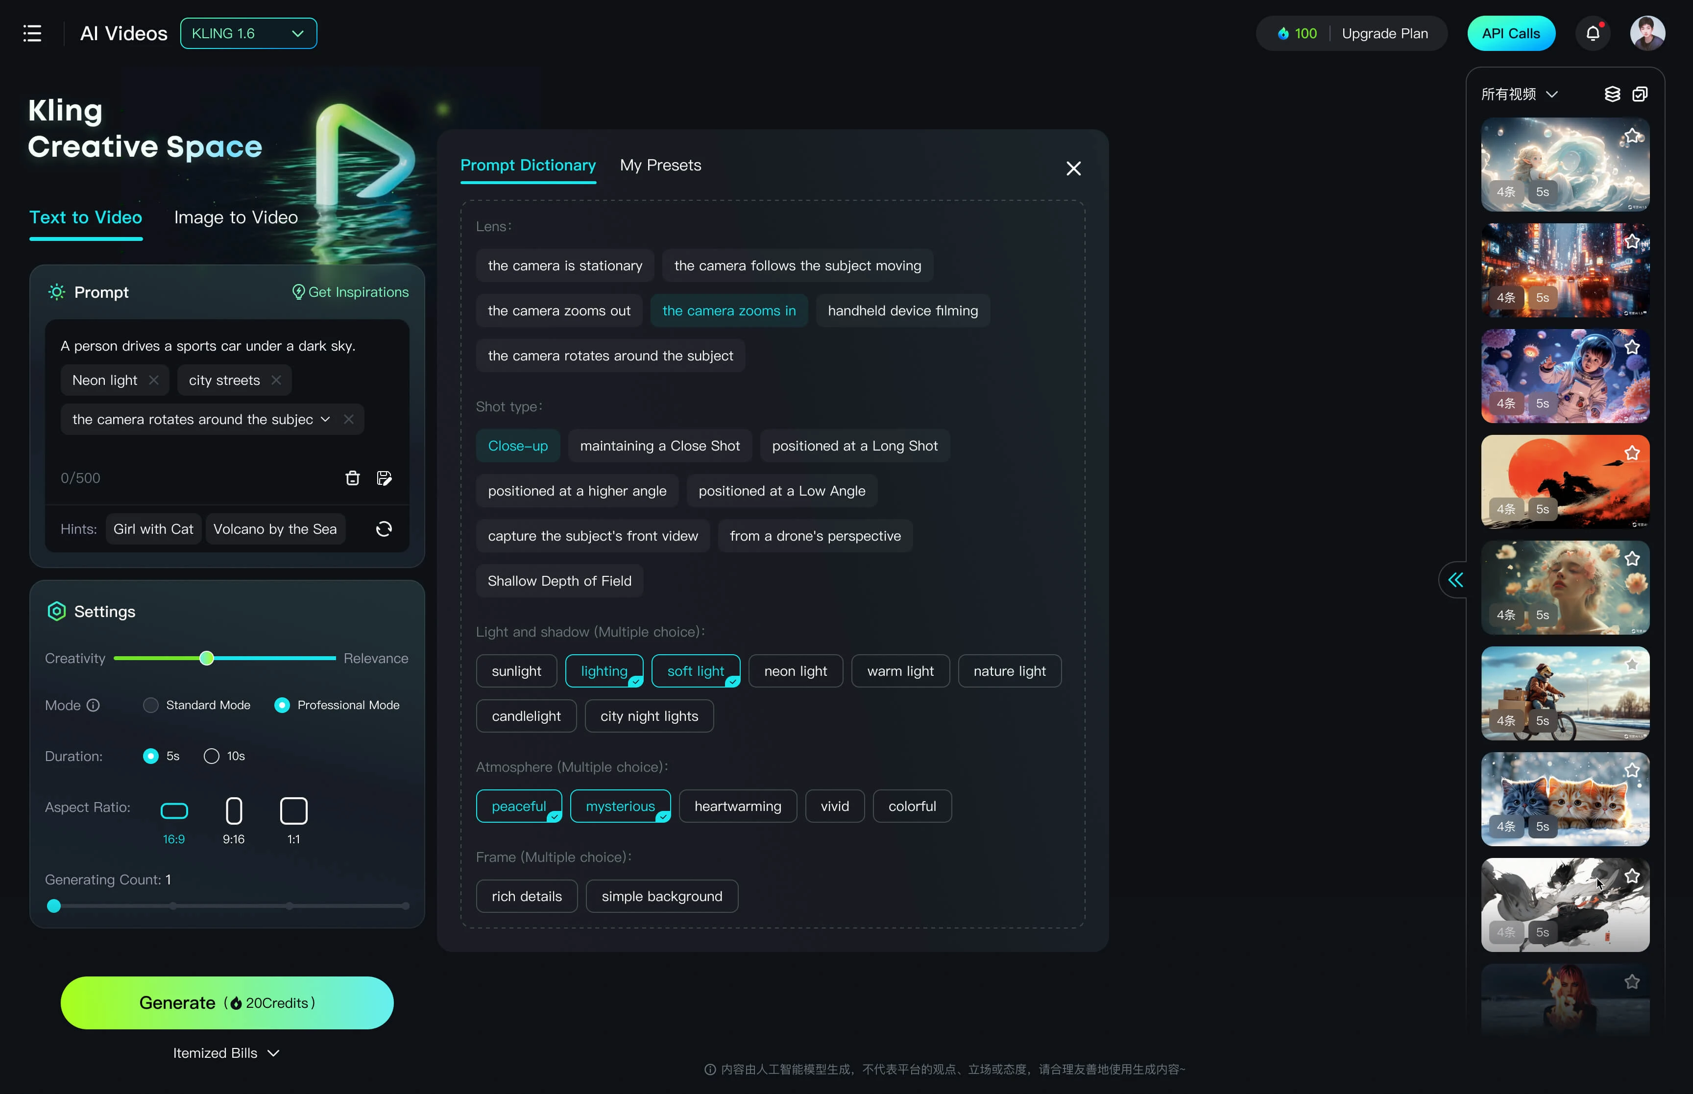The width and height of the screenshot is (1693, 1094).
Task: Star the neon city video thumbnail
Action: 1632,241
